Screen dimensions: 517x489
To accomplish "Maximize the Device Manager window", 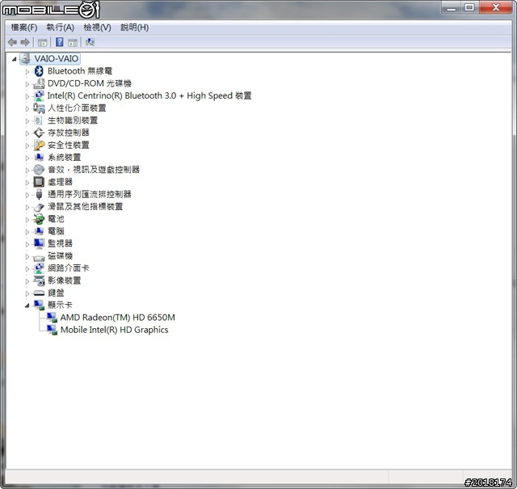I will [x=469, y=7].
